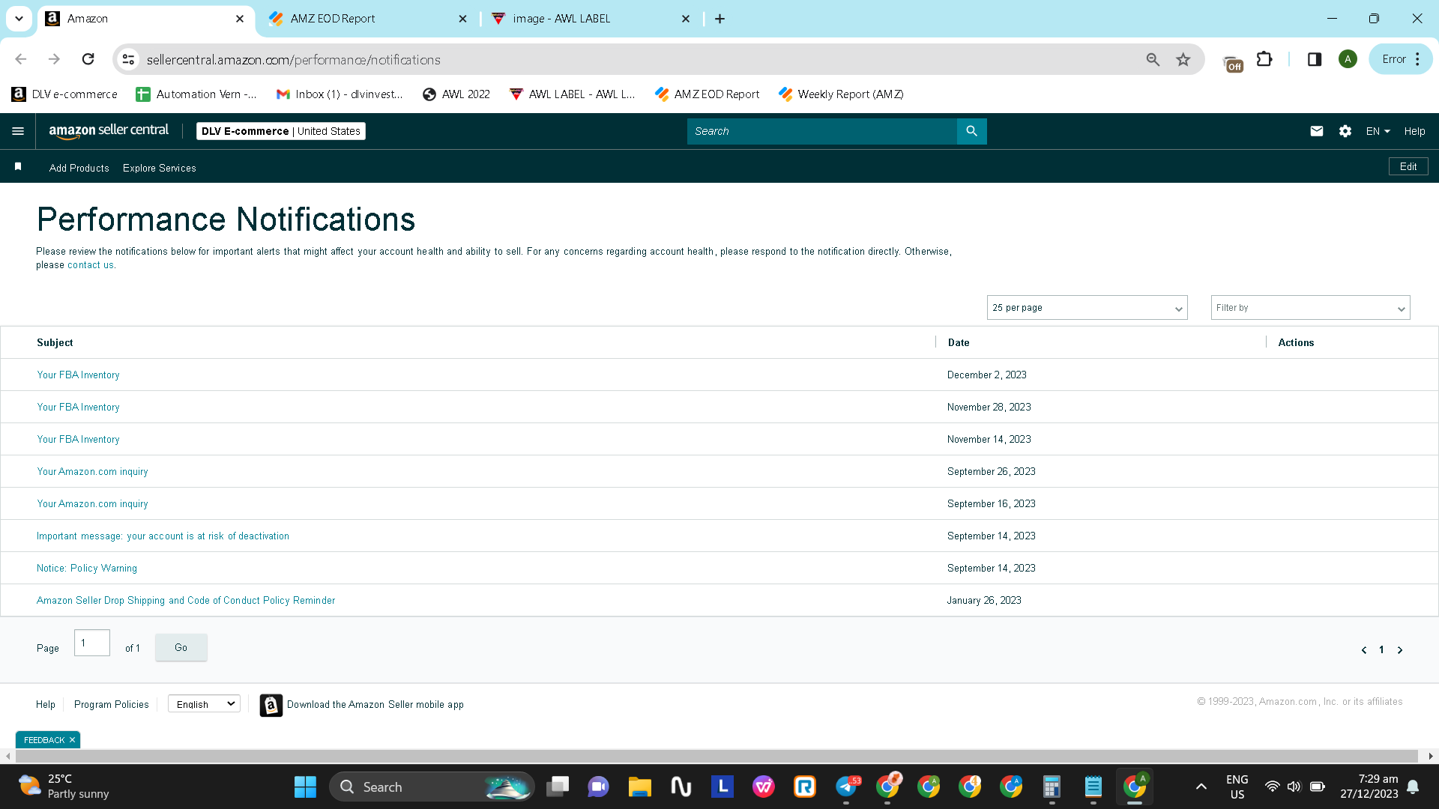Click the Windows taskbar Search box
This screenshot has width=1439, height=809.
(x=432, y=787)
